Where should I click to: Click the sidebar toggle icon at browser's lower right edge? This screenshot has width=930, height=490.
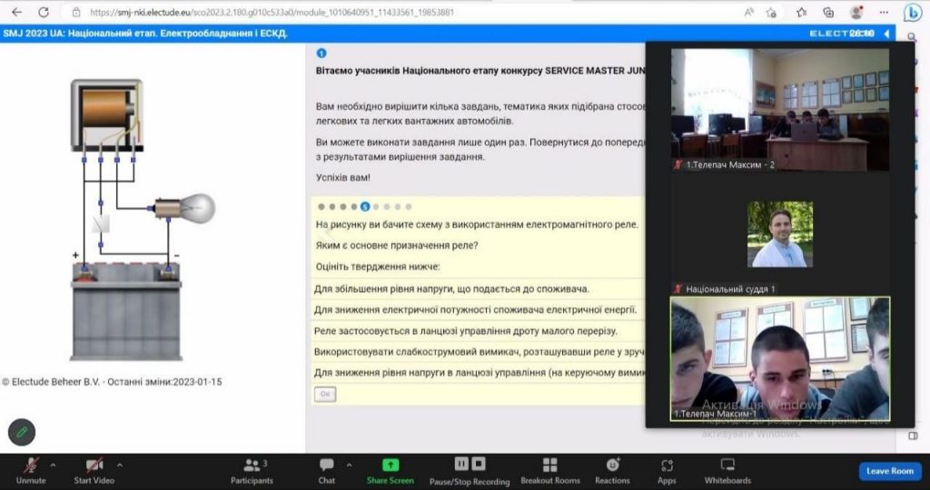[x=914, y=436]
